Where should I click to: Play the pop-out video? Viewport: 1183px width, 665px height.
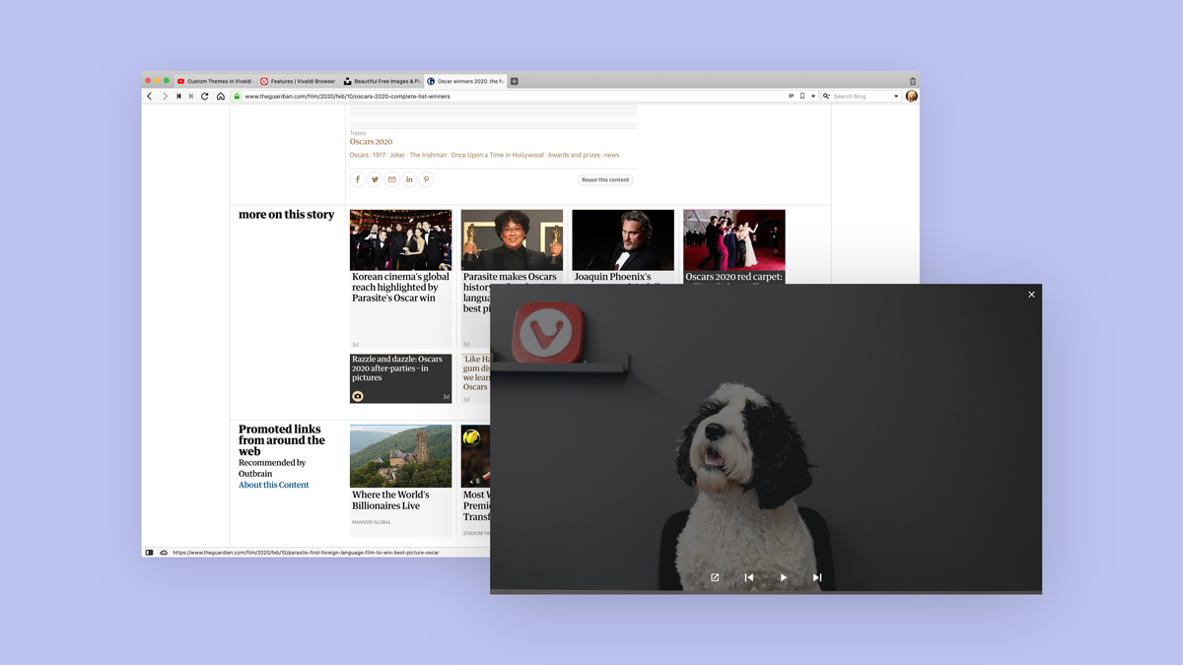tap(784, 577)
